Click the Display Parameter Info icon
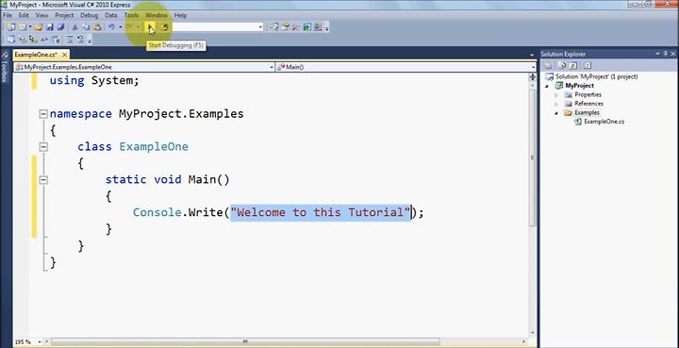Image resolution: width=679 pixels, height=348 pixels. click(22, 40)
